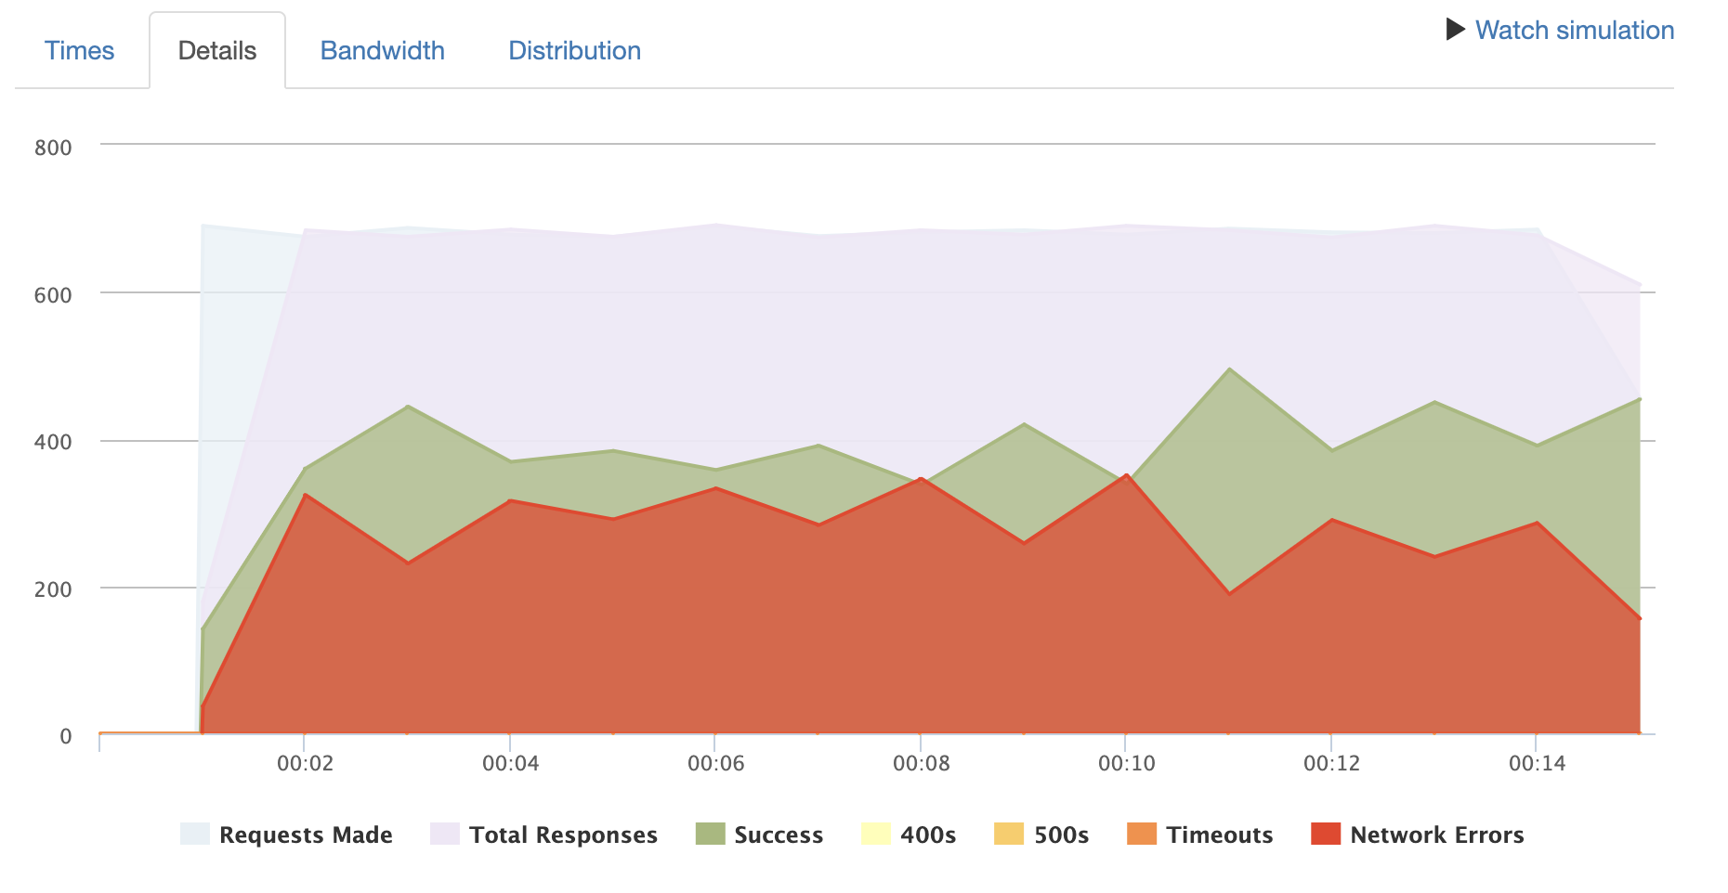Click the 00:14 time axis label
The height and width of the screenshot is (893, 1728).
(x=1537, y=763)
